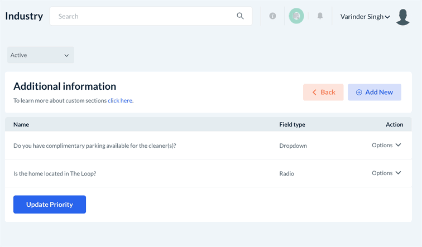422x247 pixels.
Task: Click the Back button
Action: pyautogui.click(x=323, y=93)
